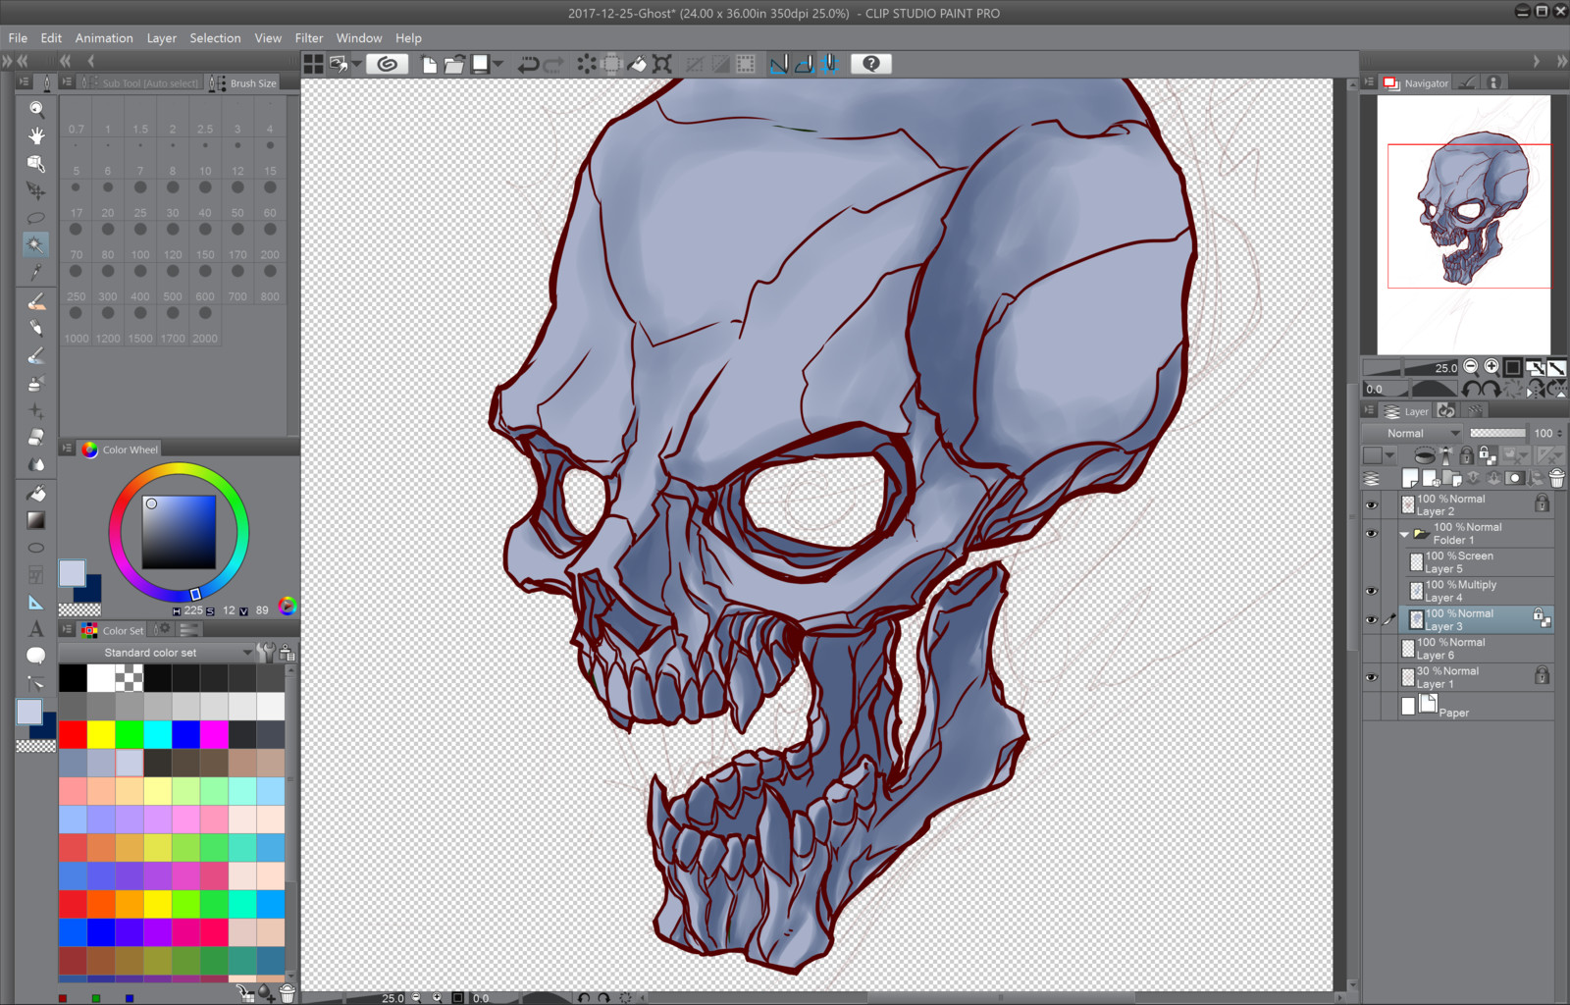Open the Selection menu
Image resolution: width=1570 pixels, height=1005 pixels.
(215, 38)
